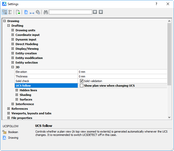The image size is (174, 151).
Task: Click scrollbar down arrow in settings tree
Action: point(169,117)
